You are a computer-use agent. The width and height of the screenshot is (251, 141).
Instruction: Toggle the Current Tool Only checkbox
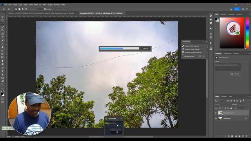tap(183, 56)
